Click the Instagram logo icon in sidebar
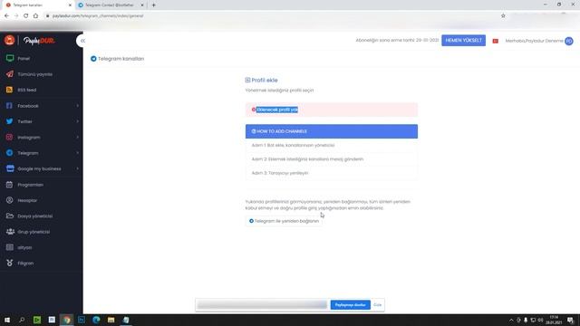580x326 pixels. pyautogui.click(x=10, y=137)
